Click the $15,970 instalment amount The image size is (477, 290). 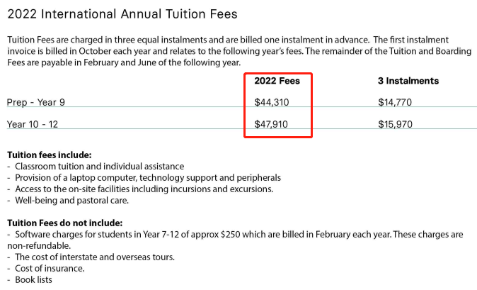395,124
